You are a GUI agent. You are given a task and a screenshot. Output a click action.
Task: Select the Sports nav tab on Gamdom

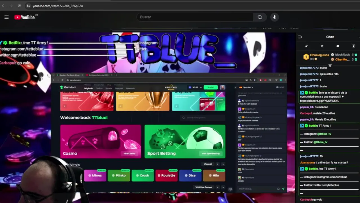(109, 88)
